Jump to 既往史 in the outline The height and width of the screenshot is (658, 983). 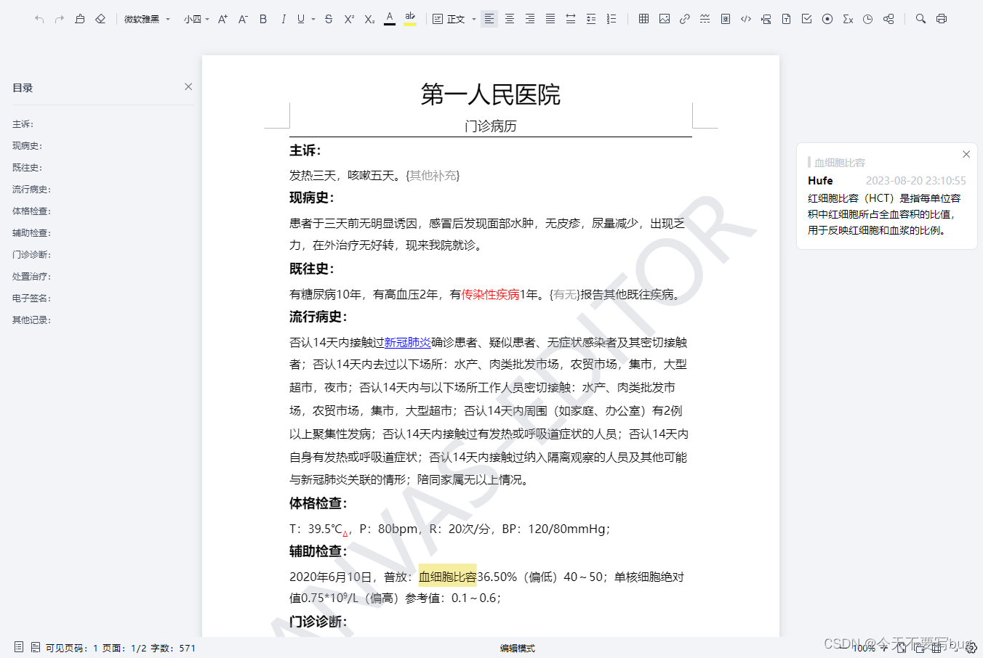[x=27, y=168]
